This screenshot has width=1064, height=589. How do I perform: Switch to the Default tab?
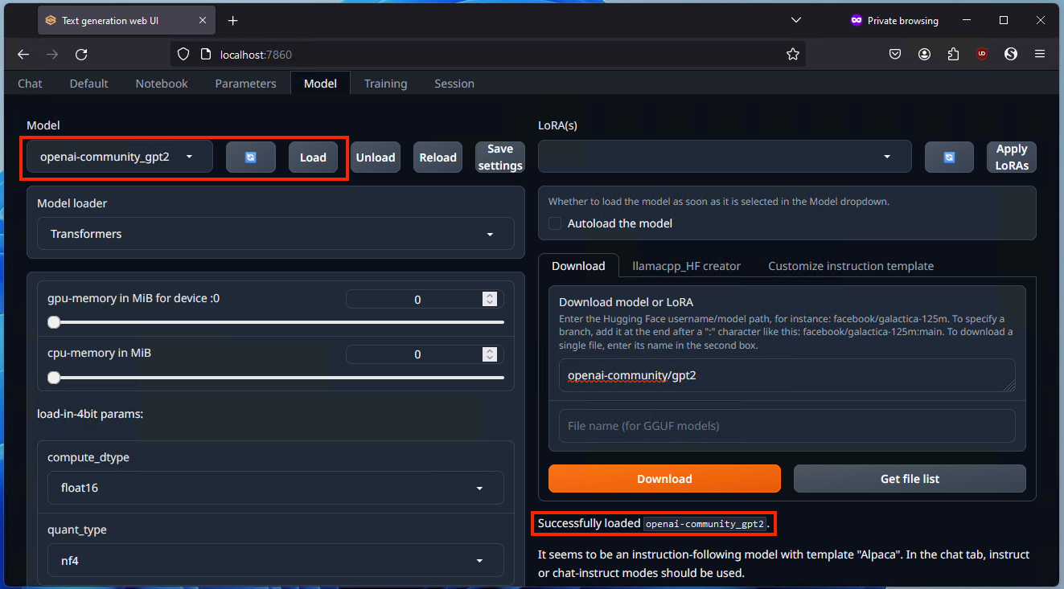[89, 84]
